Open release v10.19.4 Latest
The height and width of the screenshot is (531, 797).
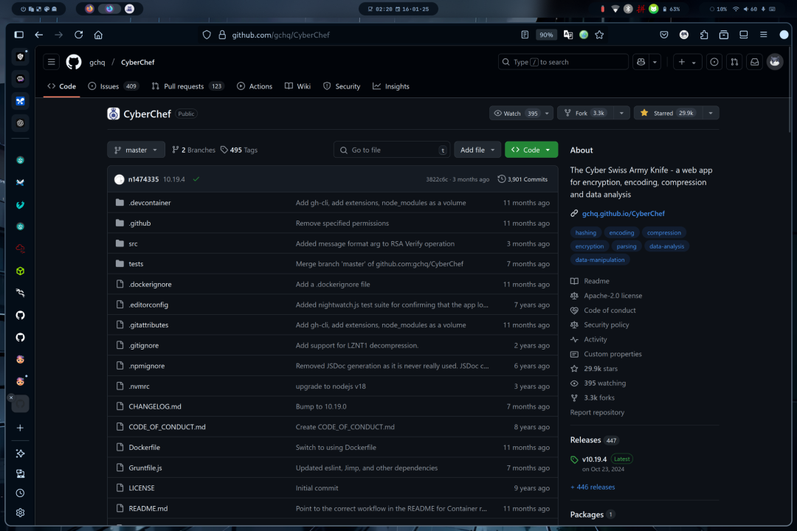pyautogui.click(x=601, y=459)
